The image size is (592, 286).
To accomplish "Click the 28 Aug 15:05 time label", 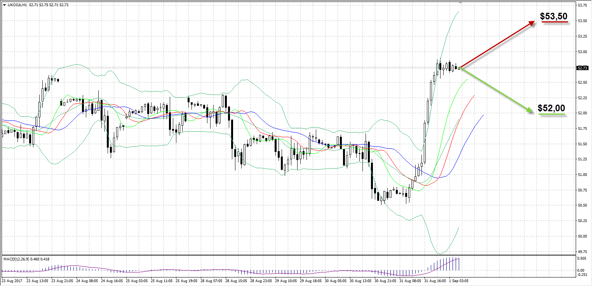I will point(235,280).
